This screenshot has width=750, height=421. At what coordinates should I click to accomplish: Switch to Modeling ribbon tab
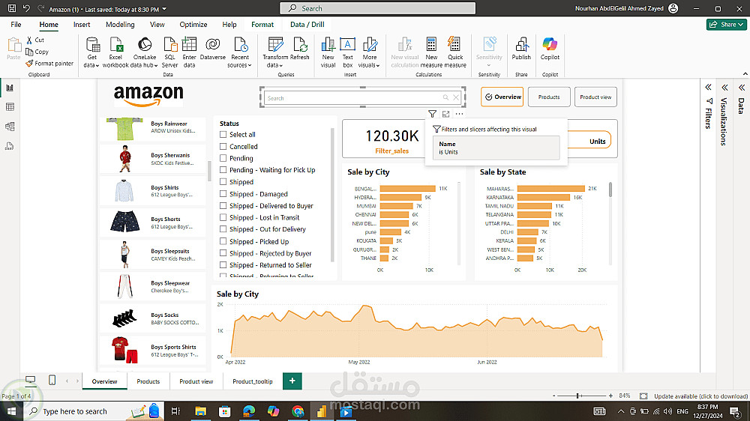pos(120,25)
